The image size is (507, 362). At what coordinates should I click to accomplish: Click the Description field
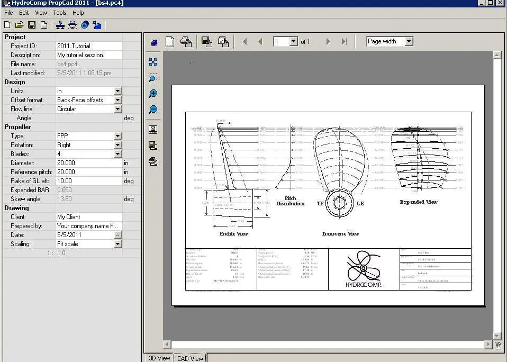[x=89, y=55]
